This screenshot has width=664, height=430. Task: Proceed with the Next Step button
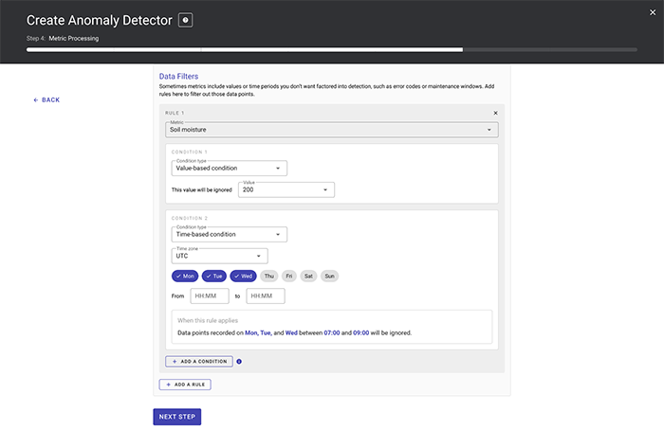[177, 417]
